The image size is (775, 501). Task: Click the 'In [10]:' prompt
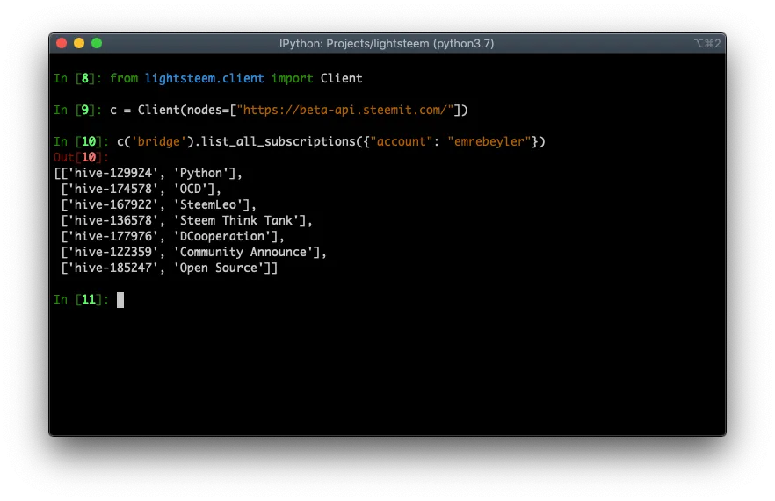81,141
